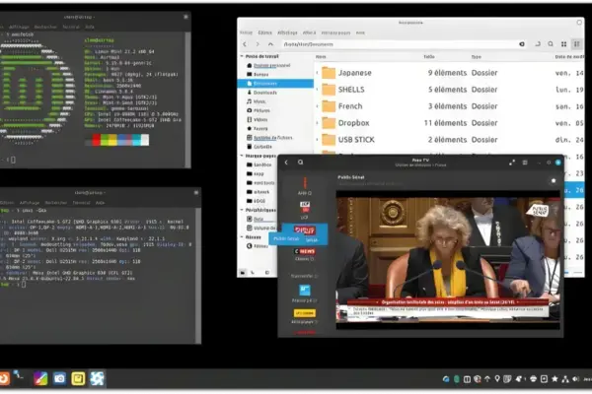This screenshot has height=394, width=592.
Task: Click the Public Sénat video stream
Action: click(x=448, y=259)
